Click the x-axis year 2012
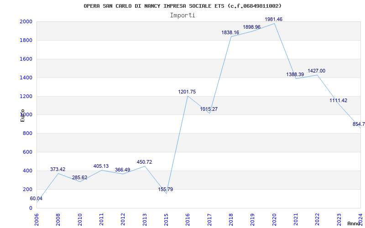 coord(123,220)
